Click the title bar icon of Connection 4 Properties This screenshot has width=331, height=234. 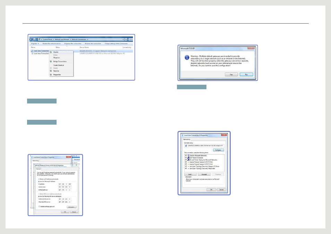32,157
